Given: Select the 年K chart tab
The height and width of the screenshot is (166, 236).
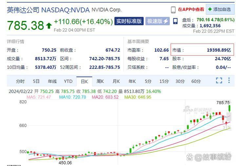Looking at the screenshot, I should (132, 81).
